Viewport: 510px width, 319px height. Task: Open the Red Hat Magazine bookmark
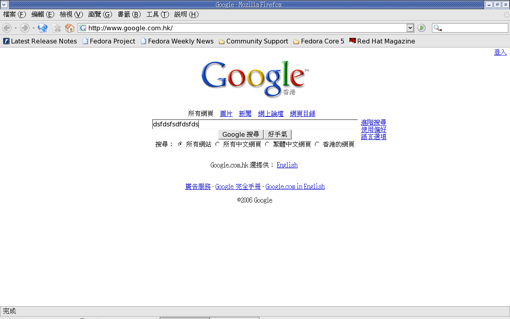pyautogui.click(x=382, y=41)
